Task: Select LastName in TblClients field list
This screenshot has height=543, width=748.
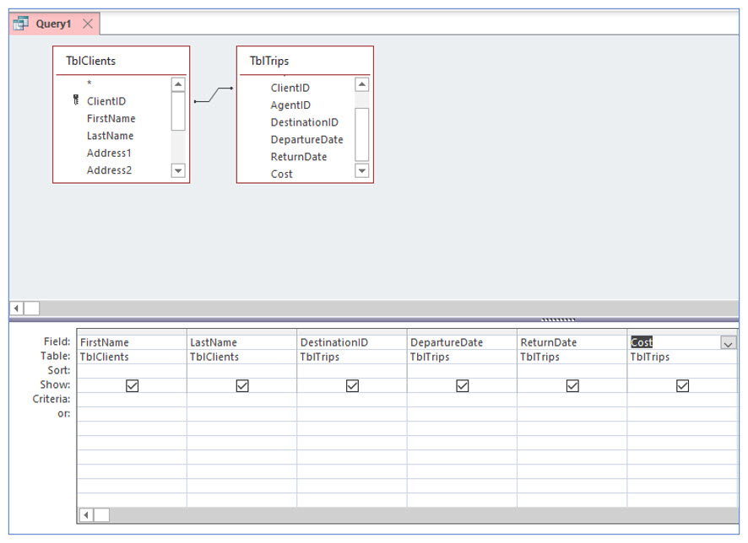Action: coord(111,136)
